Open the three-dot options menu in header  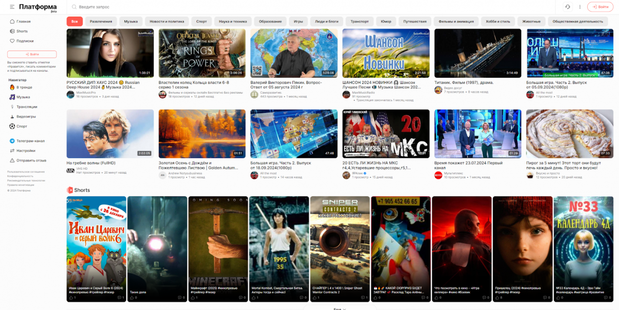pyautogui.click(x=580, y=7)
